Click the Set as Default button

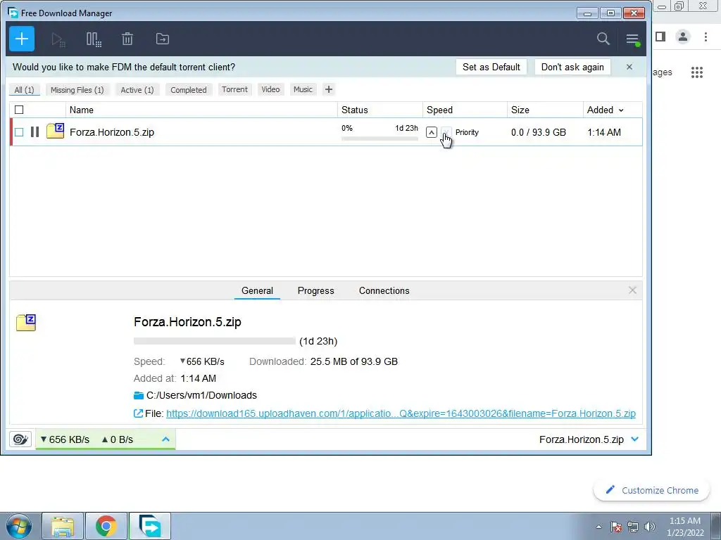click(491, 67)
